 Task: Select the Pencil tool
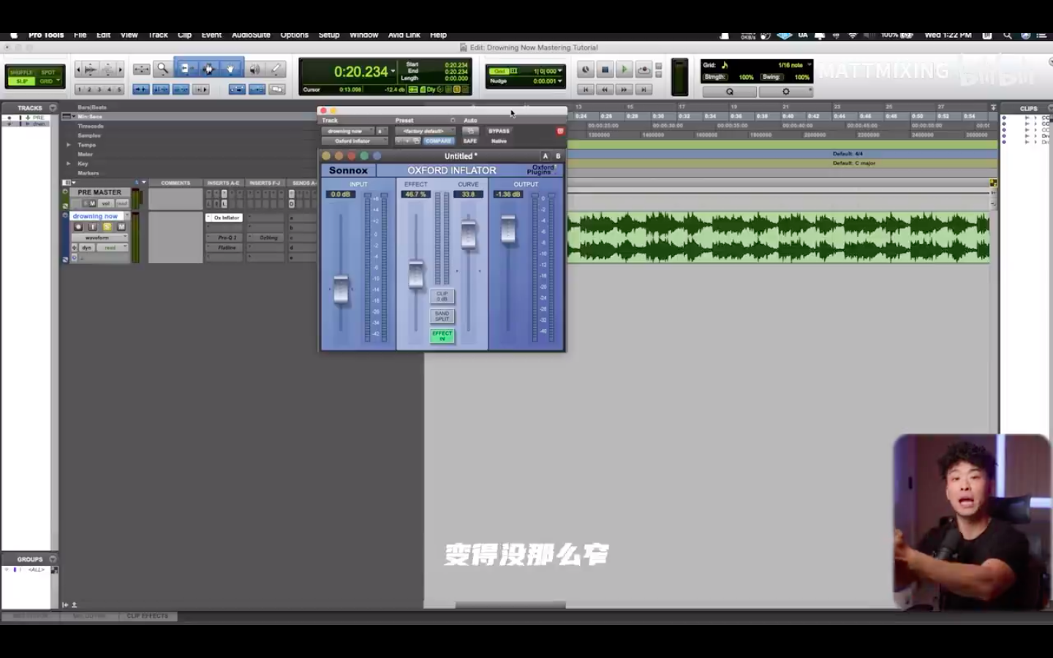click(x=276, y=69)
